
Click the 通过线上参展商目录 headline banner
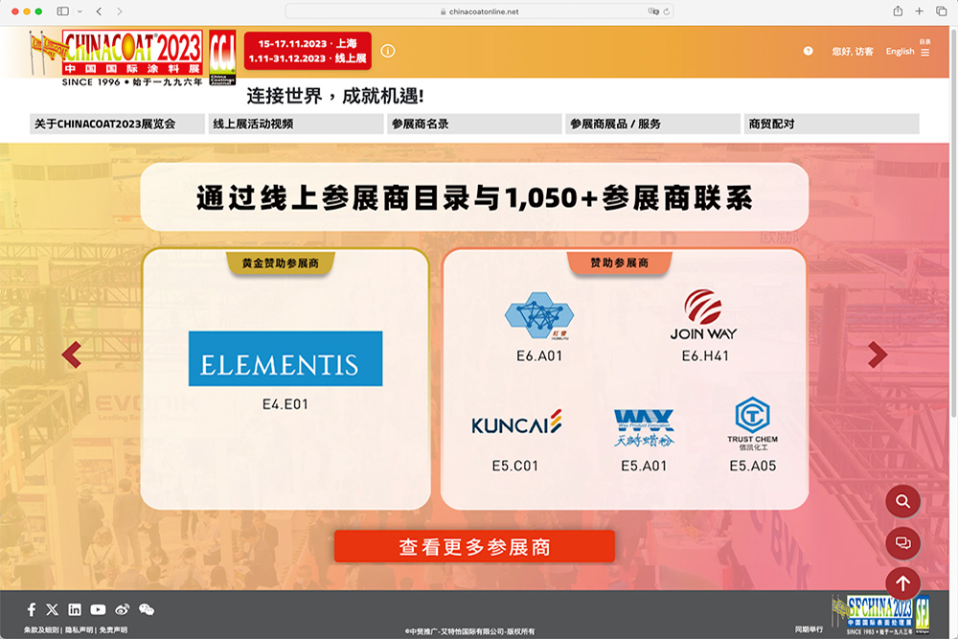475,197
